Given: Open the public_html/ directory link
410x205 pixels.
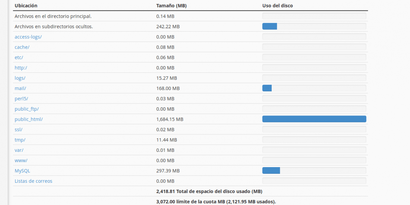Looking at the screenshot, I should (x=29, y=119).
